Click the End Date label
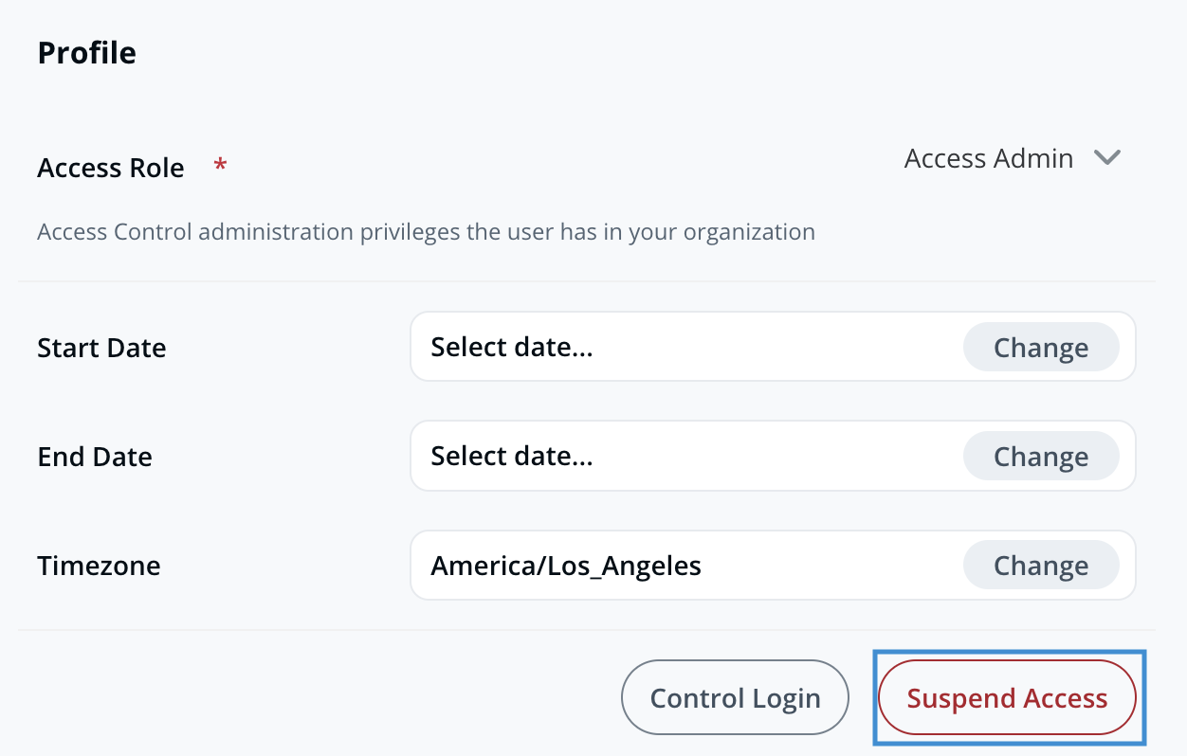Viewport: 1187px width, 756px height. 95,457
